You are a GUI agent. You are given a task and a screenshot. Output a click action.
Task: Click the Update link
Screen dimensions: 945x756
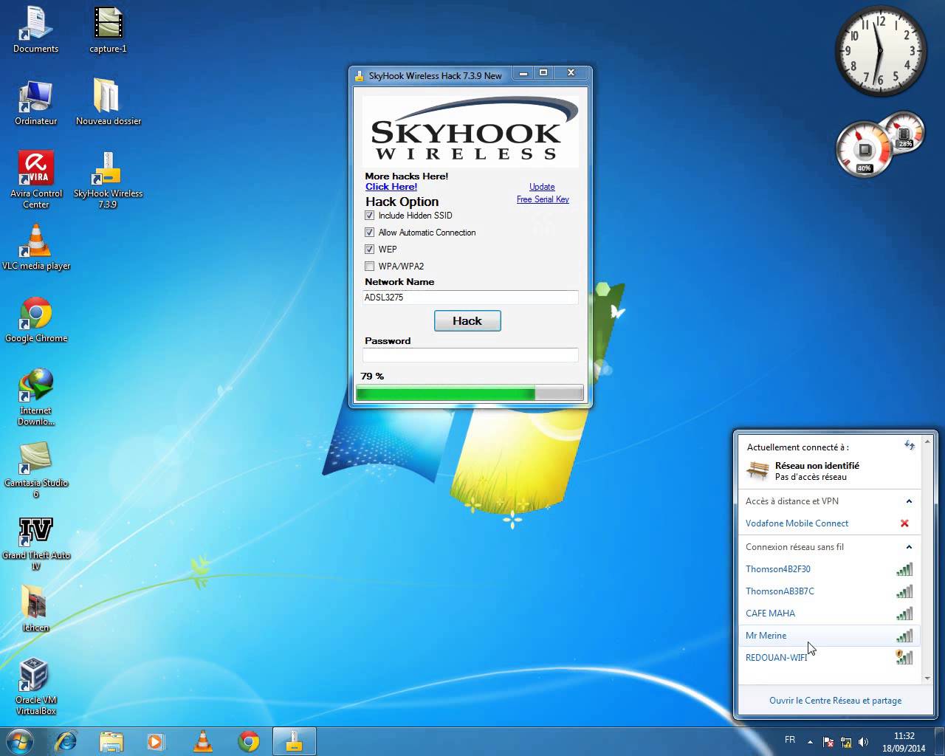point(542,187)
